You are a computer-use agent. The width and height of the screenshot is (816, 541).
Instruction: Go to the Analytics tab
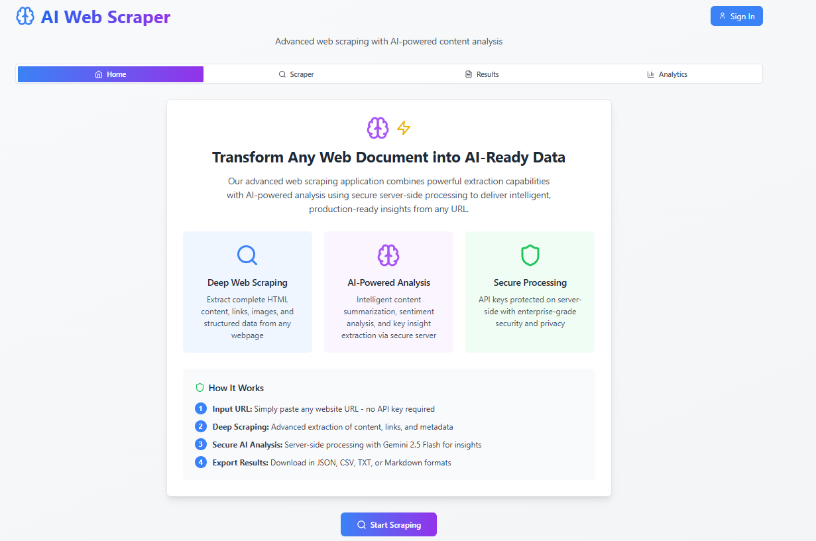pyautogui.click(x=668, y=74)
